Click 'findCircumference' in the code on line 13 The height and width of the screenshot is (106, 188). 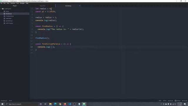click(x=51, y=44)
